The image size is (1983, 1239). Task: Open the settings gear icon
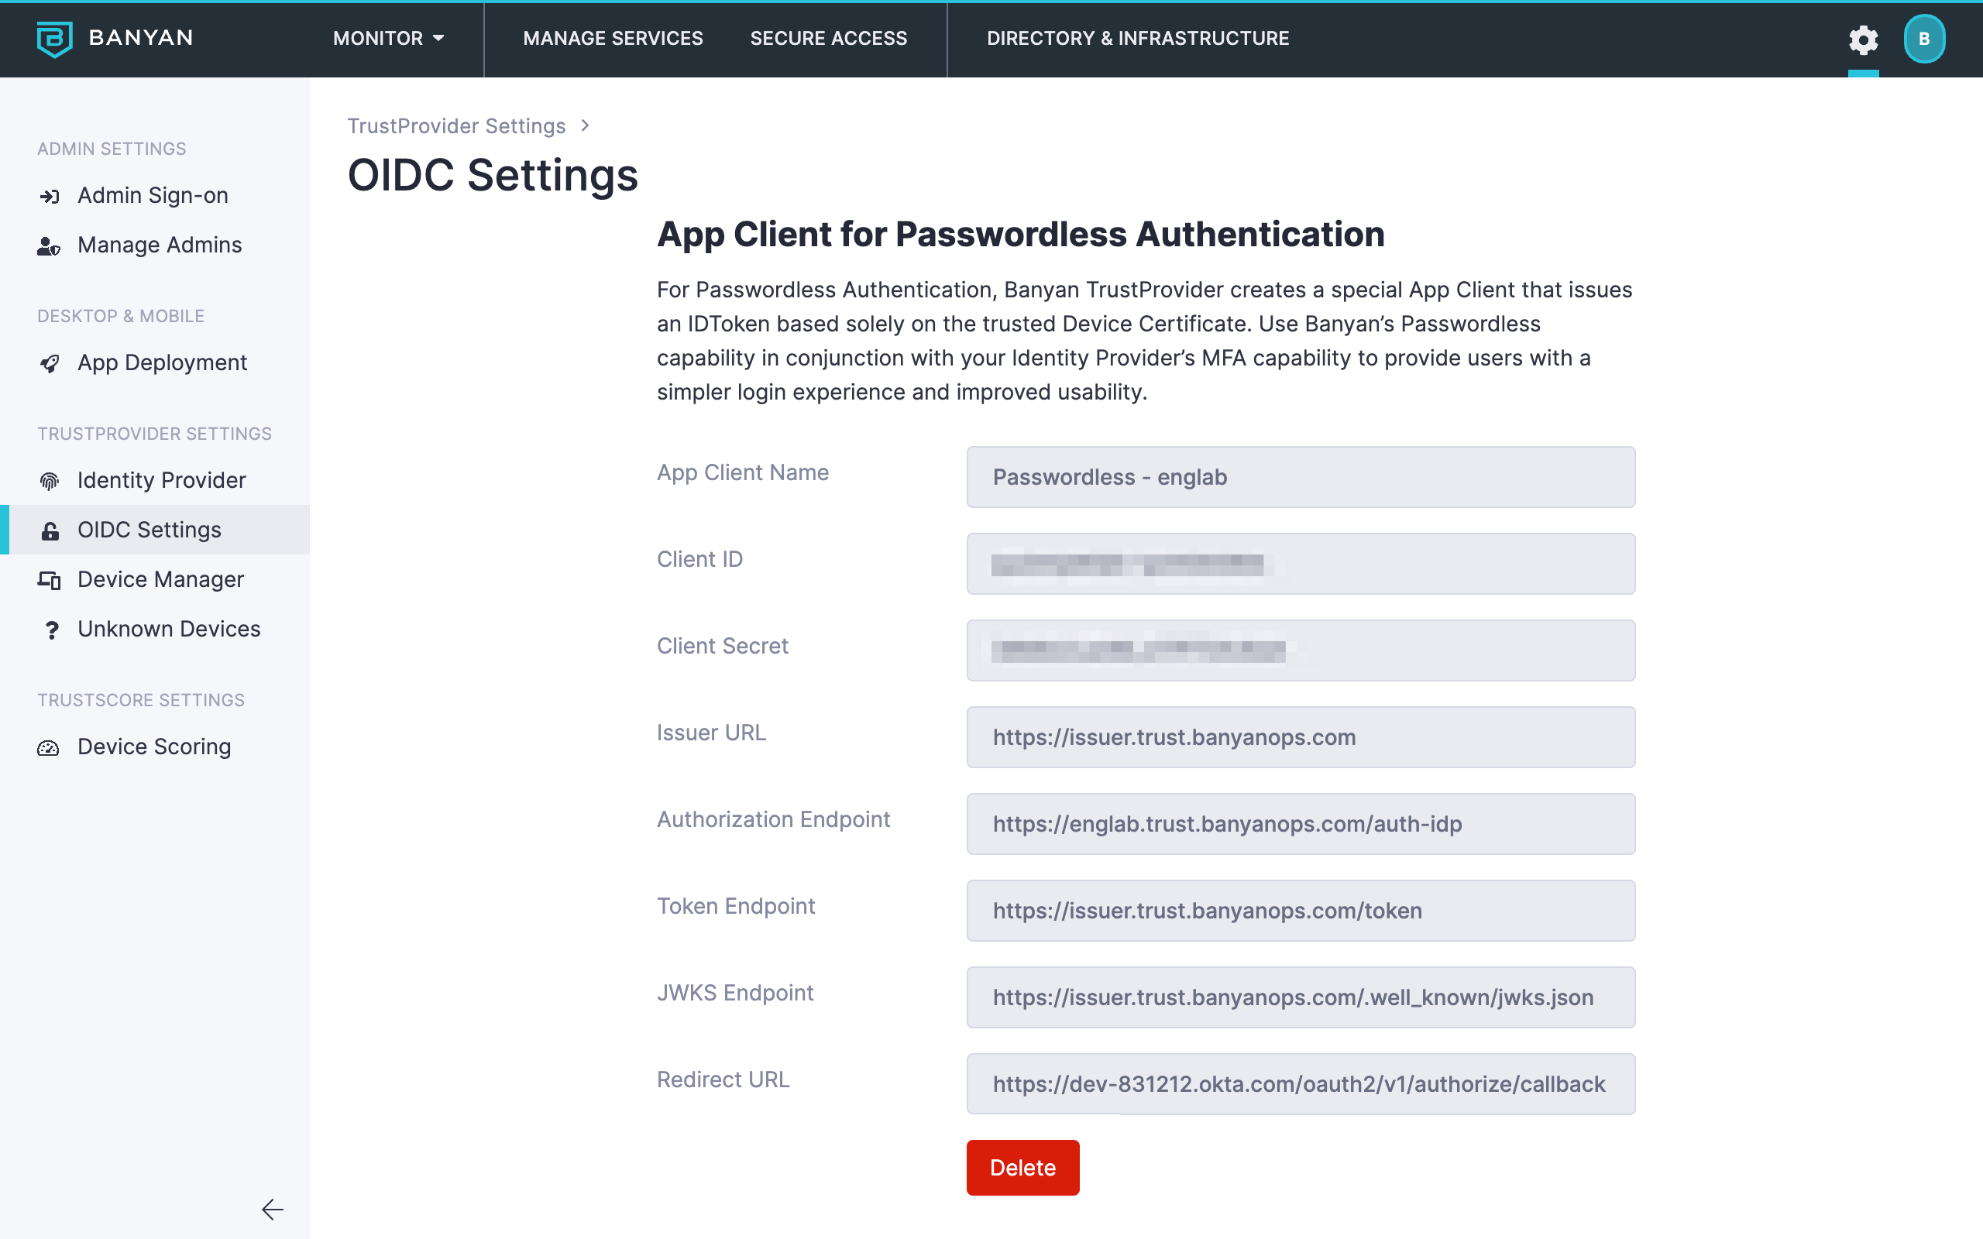pyautogui.click(x=1862, y=39)
